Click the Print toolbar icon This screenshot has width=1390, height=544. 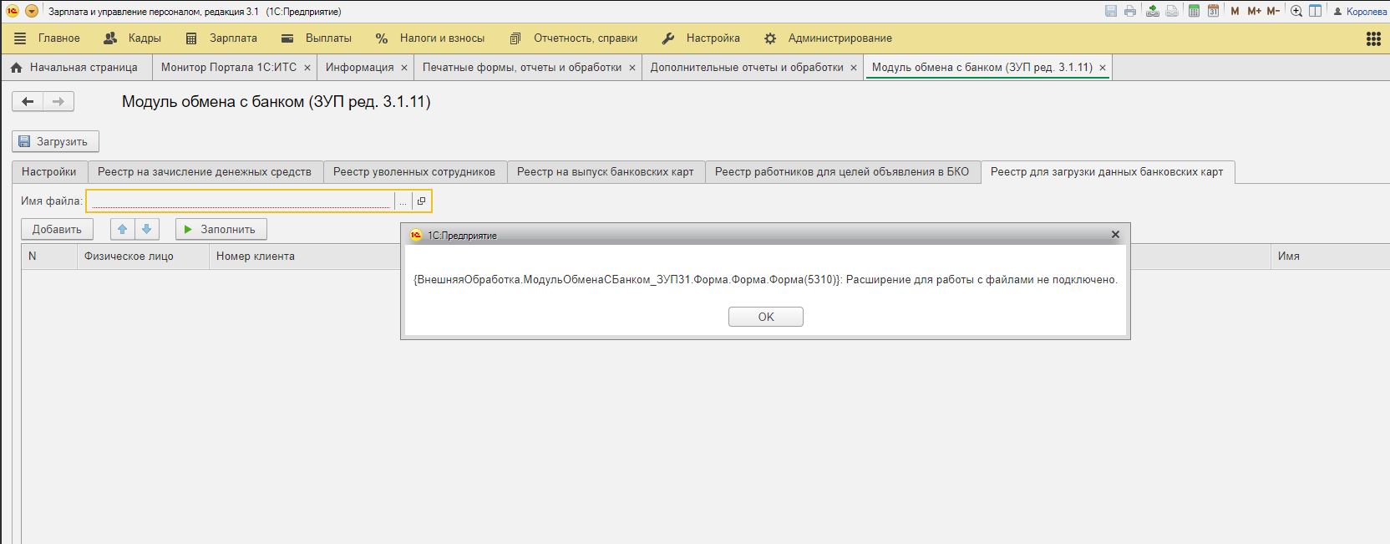click(x=1130, y=11)
